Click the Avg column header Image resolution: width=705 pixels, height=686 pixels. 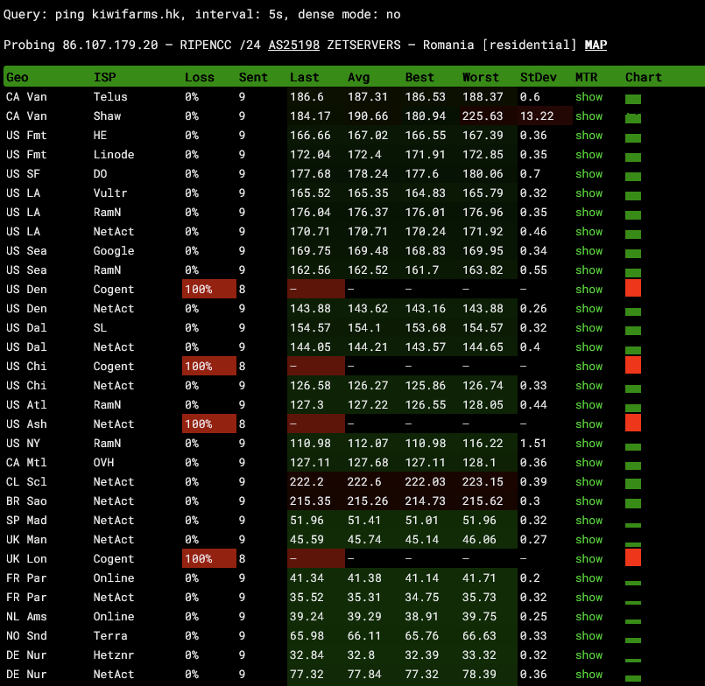point(358,77)
